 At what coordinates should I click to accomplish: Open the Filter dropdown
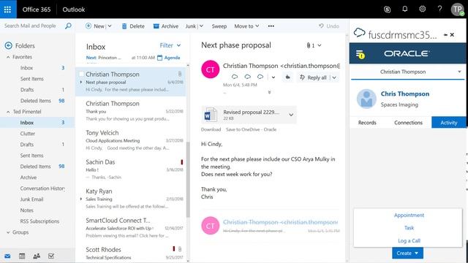(x=170, y=45)
